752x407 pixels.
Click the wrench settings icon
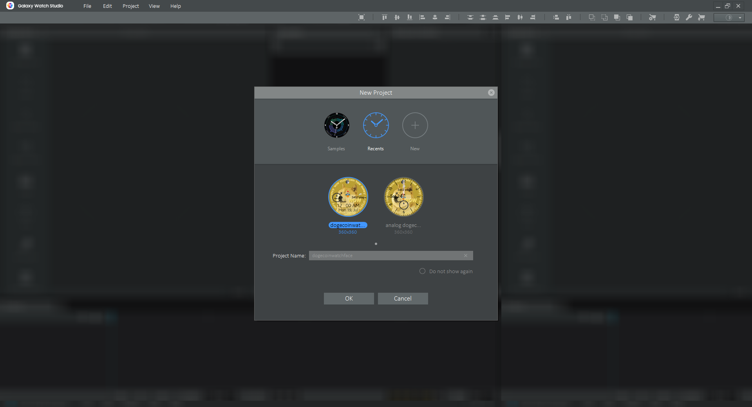(689, 17)
